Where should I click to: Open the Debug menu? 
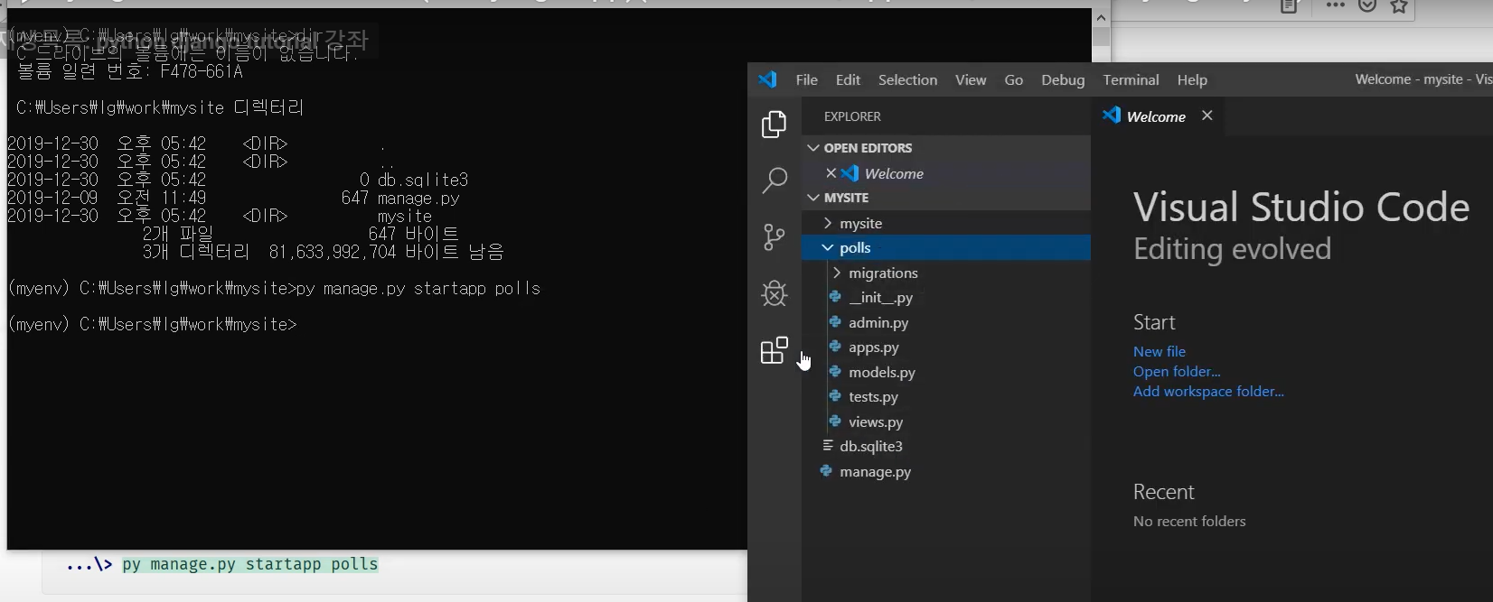[1063, 79]
